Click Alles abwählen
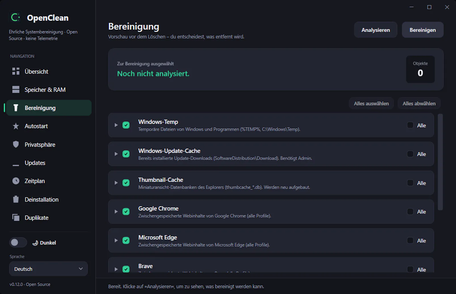Image resolution: width=456 pixels, height=294 pixels. (x=419, y=104)
